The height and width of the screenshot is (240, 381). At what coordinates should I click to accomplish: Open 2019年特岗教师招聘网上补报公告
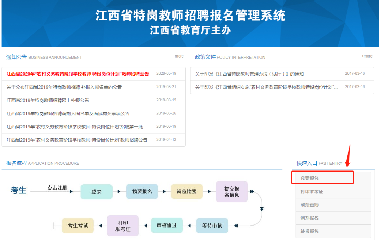[x=48, y=100]
